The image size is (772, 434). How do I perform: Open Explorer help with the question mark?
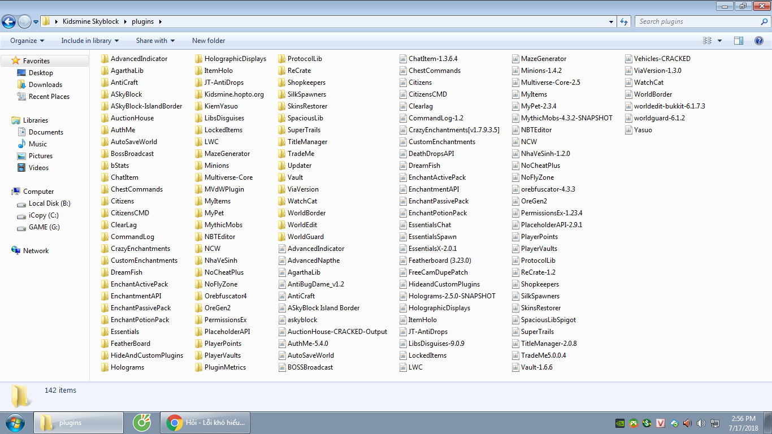coord(759,41)
